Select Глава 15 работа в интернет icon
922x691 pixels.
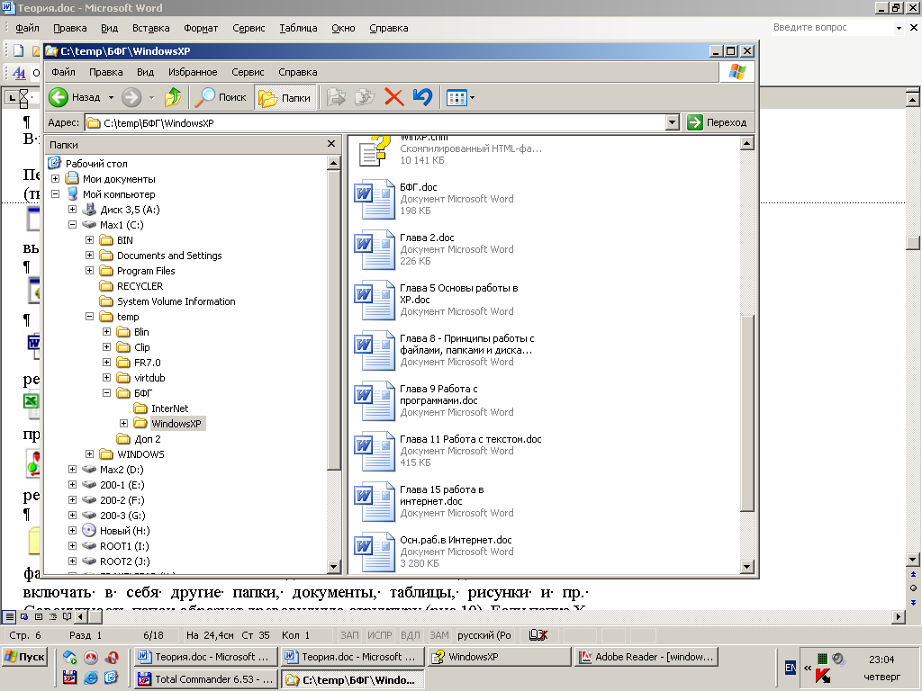[374, 502]
